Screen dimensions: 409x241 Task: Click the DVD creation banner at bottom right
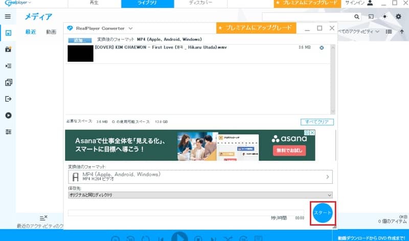click(372, 237)
